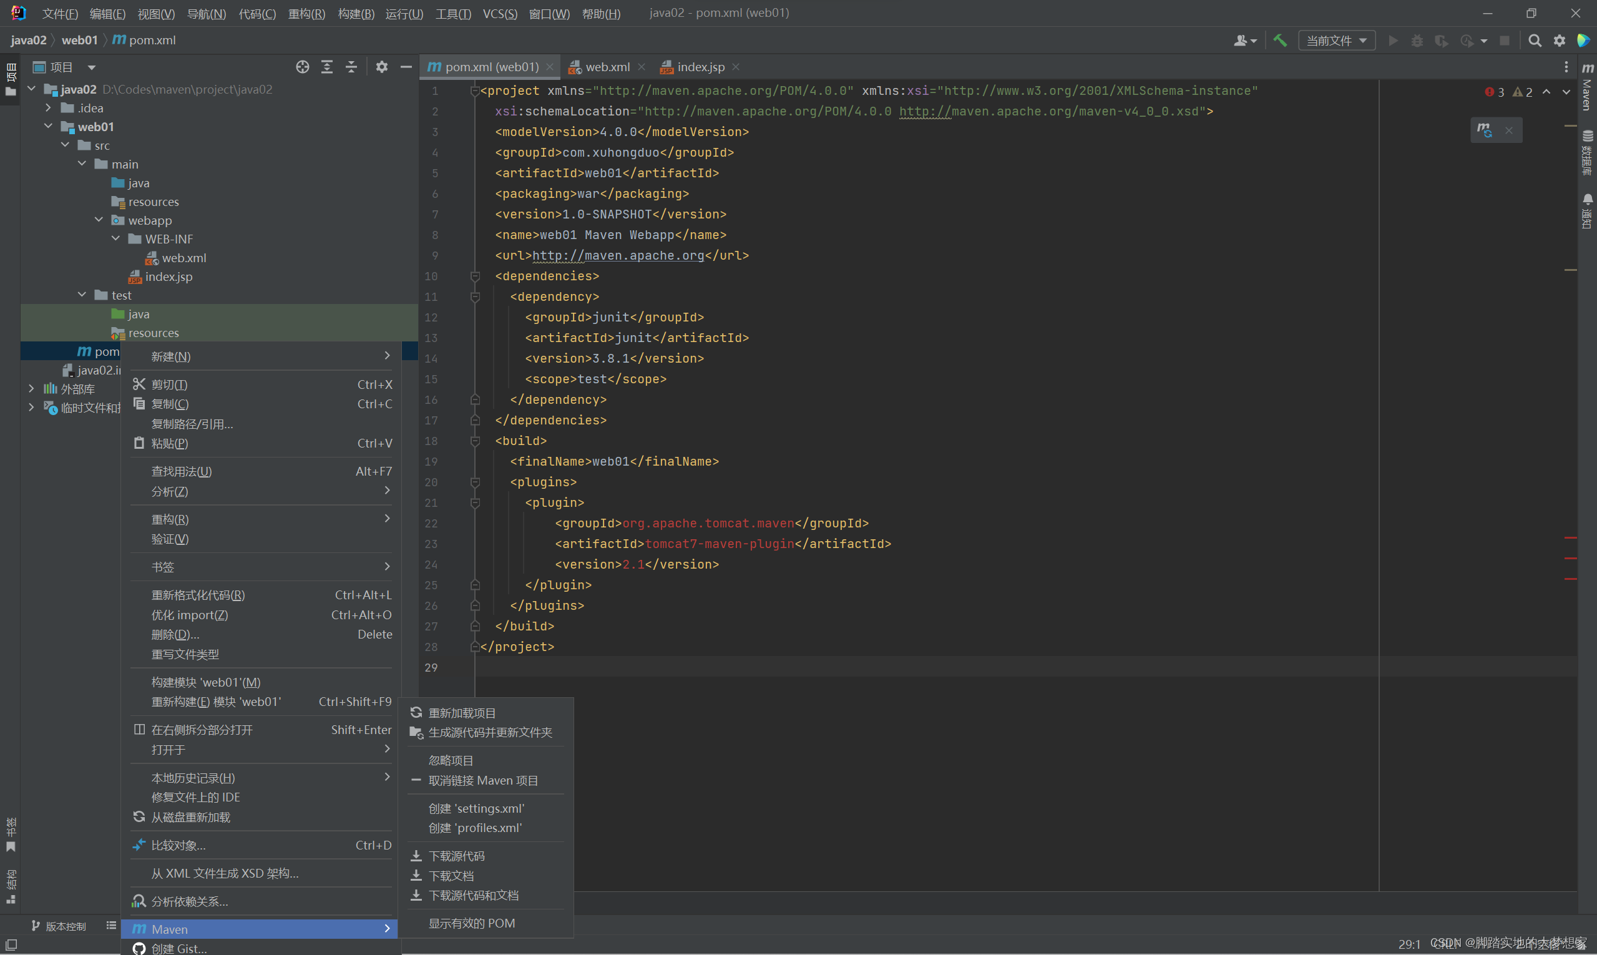
Task: Fold the dependencies block at line 10
Action: pos(475,276)
